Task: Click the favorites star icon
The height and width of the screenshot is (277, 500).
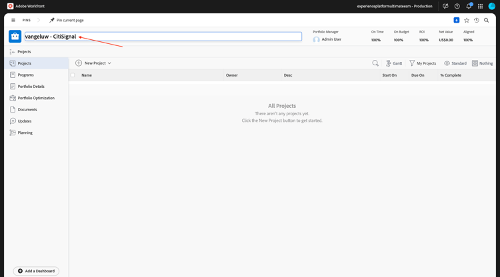Action: pyautogui.click(x=467, y=20)
